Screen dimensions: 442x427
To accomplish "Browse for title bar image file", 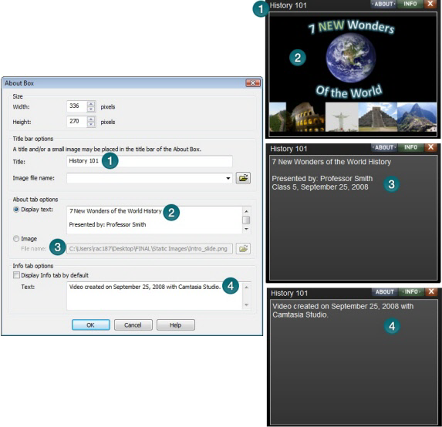I will click(243, 178).
